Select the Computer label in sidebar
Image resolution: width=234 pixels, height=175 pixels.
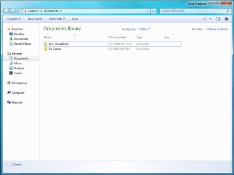point(18,93)
